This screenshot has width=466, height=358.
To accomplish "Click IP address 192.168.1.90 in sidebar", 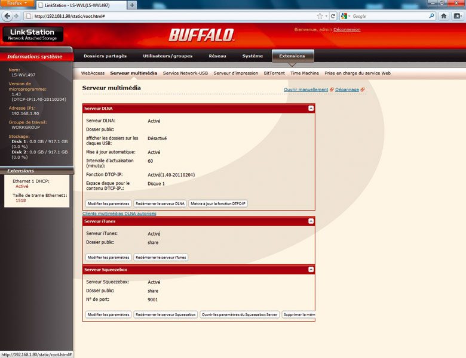I will point(25,113).
